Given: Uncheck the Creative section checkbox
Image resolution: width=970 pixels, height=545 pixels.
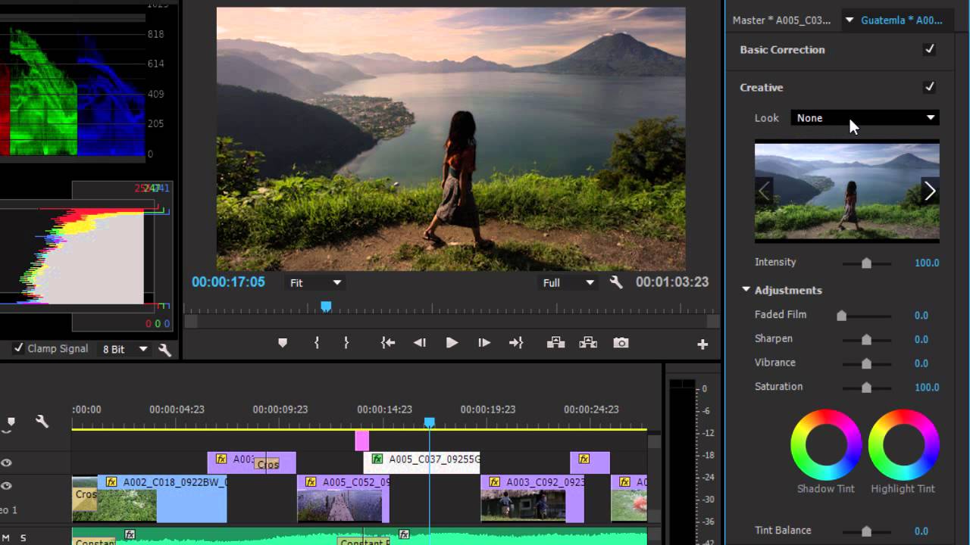Looking at the screenshot, I should click(x=930, y=86).
